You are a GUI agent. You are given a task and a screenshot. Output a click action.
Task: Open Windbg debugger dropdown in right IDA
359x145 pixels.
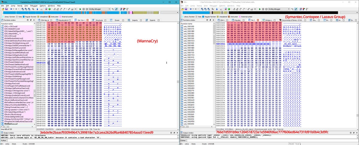pos(289,9)
